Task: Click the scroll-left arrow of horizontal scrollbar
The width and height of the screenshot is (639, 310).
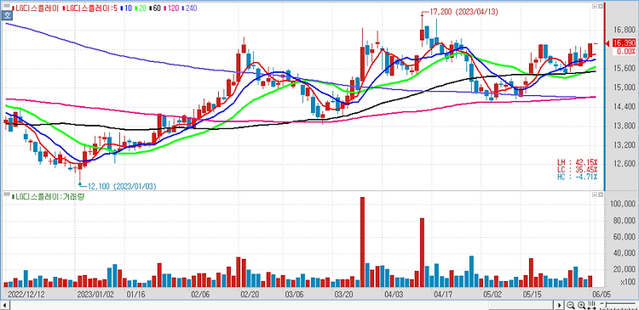Action: (5, 305)
